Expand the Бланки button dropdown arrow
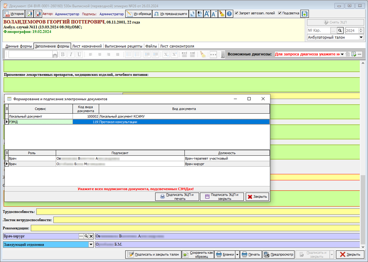 click(x=237, y=254)
